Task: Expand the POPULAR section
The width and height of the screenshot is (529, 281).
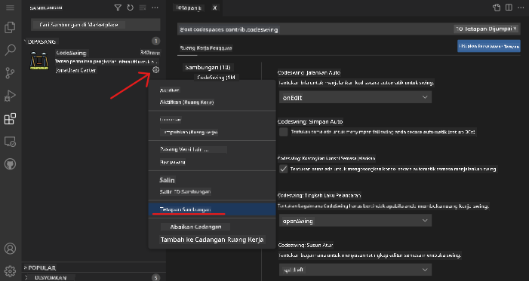Action: 41,268
